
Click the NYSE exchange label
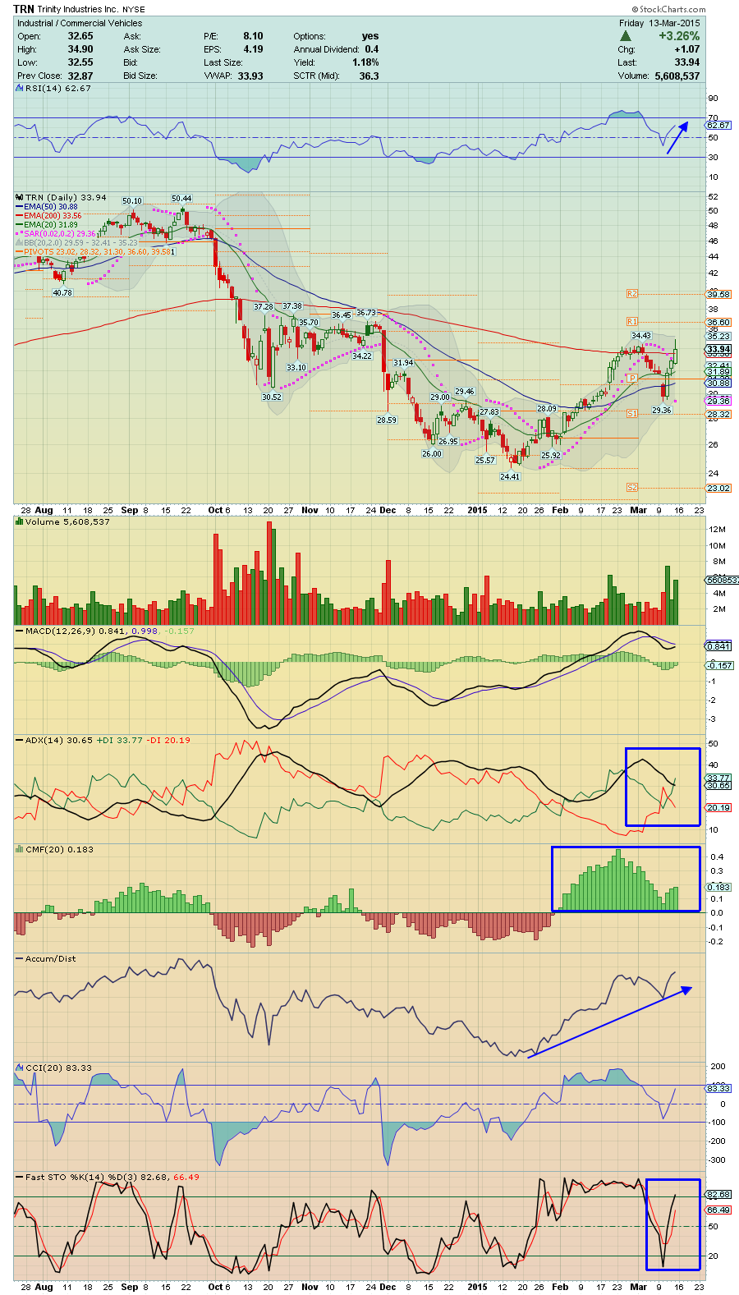[x=134, y=10]
